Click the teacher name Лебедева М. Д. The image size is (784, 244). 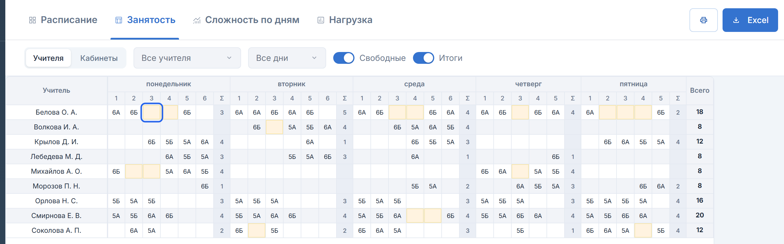tap(56, 157)
